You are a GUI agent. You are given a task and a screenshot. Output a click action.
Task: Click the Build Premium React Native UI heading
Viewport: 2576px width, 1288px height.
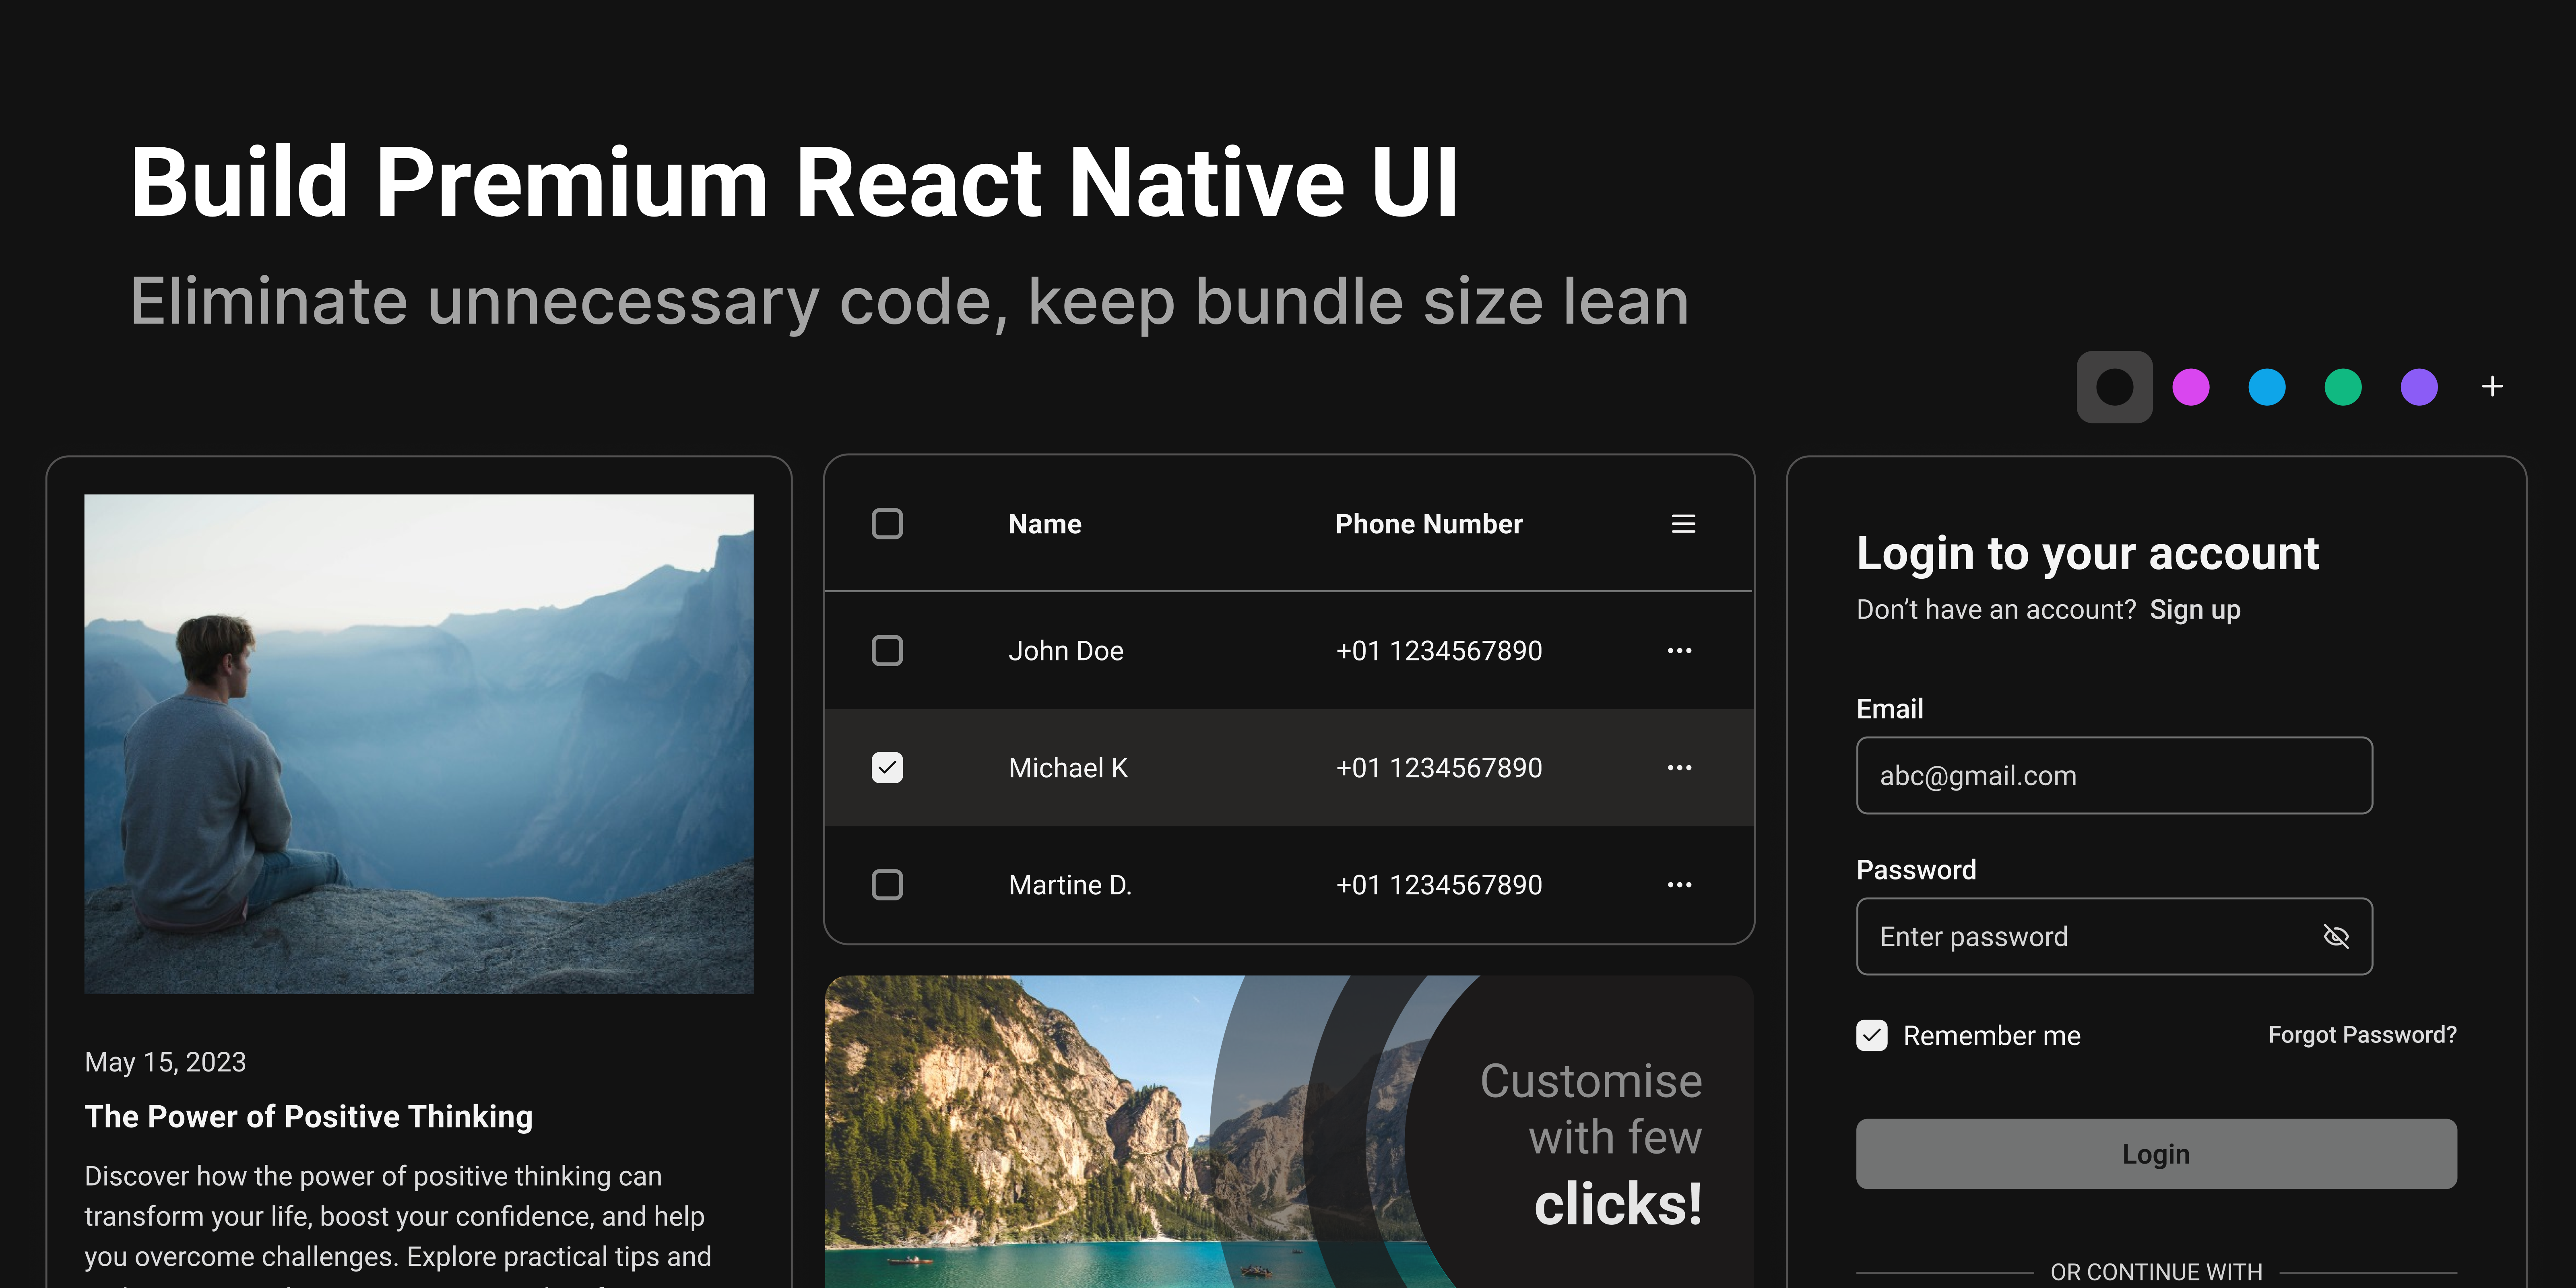point(794,182)
